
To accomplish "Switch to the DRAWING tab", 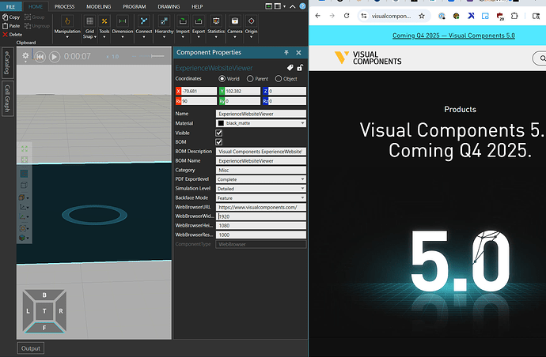I will (169, 6).
